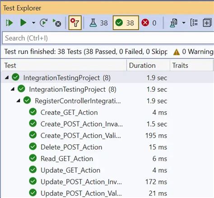
Task: Select the Read_GET_Action test
Action: click(107, 159)
